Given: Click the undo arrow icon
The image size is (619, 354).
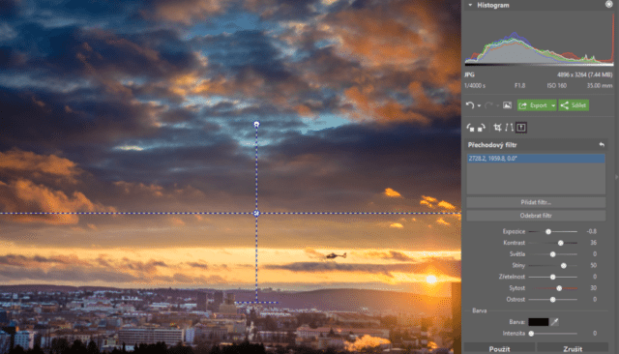Looking at the screenshot, I should (469, 105).
